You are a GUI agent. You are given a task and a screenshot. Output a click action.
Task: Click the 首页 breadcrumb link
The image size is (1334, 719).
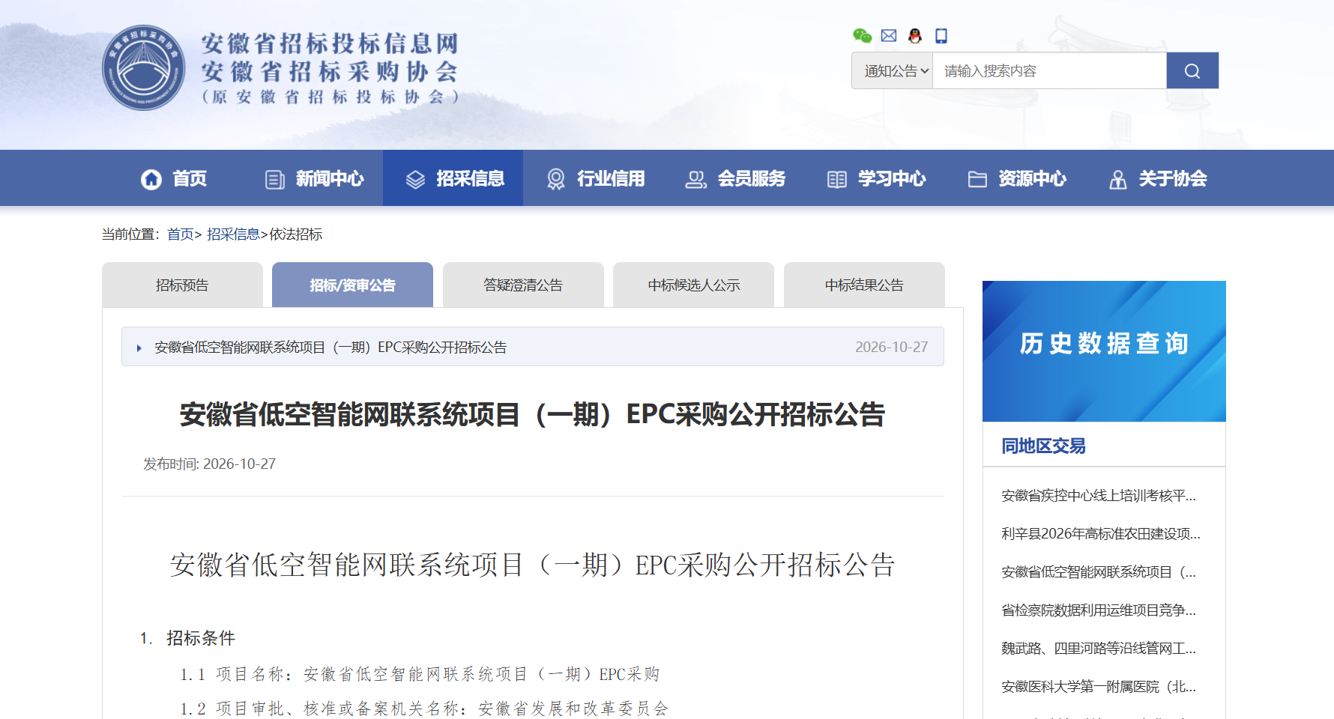180,234
